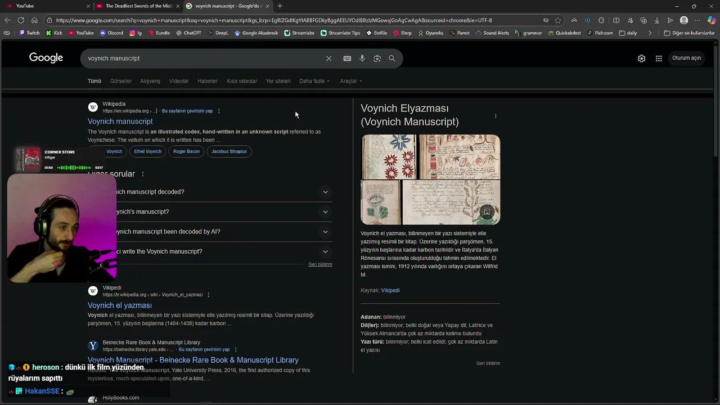Select the 'Jacobus Sinapius' chip
The width and height of the screenshot is (720, 405).
[x=229, y=151]
